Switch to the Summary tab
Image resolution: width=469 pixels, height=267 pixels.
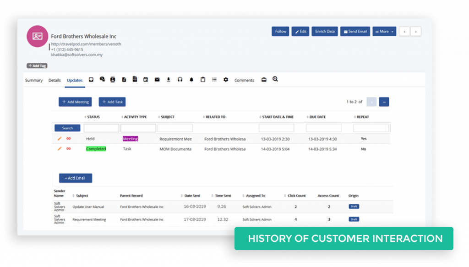pos(33,80)
